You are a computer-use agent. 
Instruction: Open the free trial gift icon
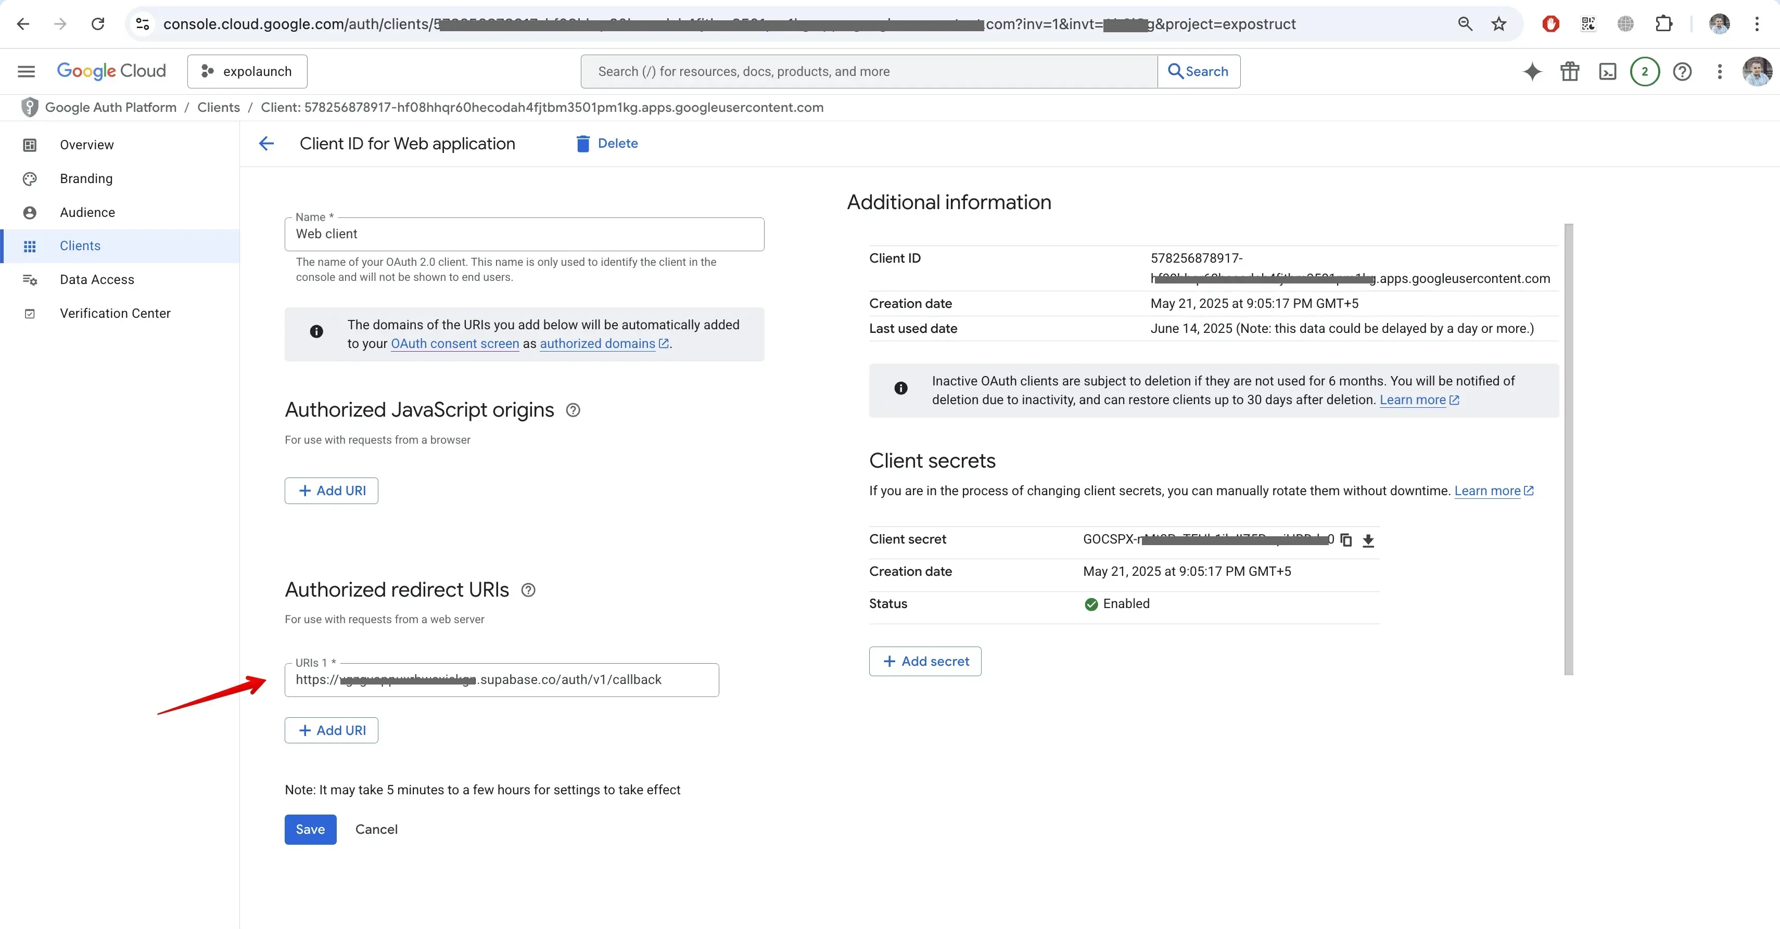[x=1569, y=71]
